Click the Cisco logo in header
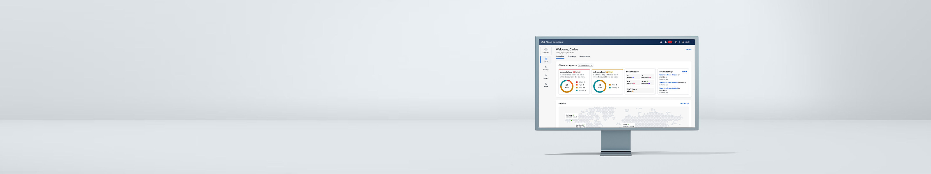Screen dimensions: 931x174 (543, 42)
